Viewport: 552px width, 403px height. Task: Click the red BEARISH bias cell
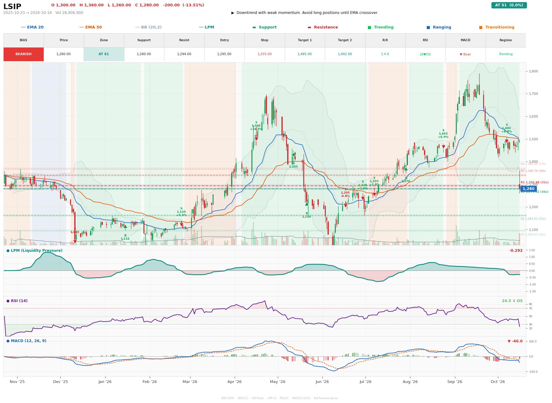(x=23, y=54)
